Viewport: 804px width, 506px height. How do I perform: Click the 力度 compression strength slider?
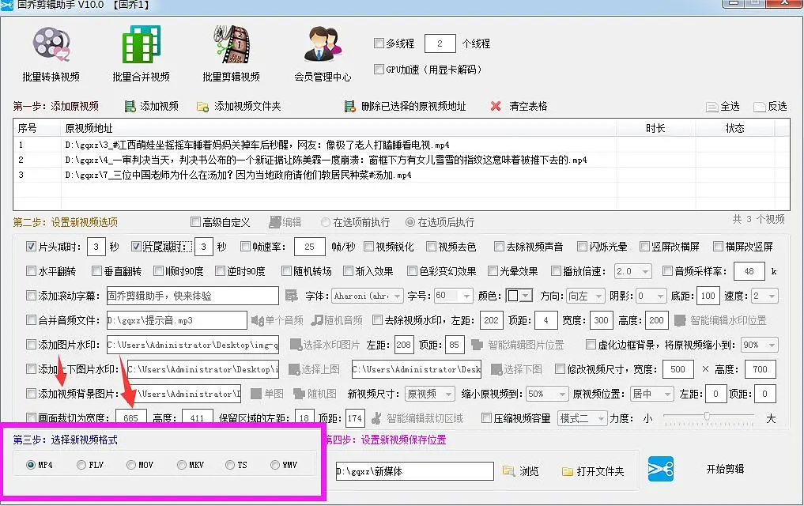click(x=708, y=417)
